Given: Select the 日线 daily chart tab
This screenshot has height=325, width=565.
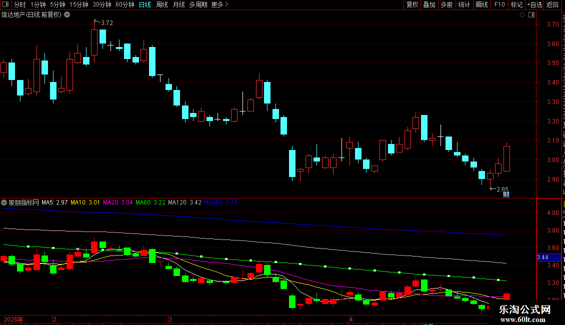Looking at the screenshot, I should pyautogui.click(x=145, y=4).
